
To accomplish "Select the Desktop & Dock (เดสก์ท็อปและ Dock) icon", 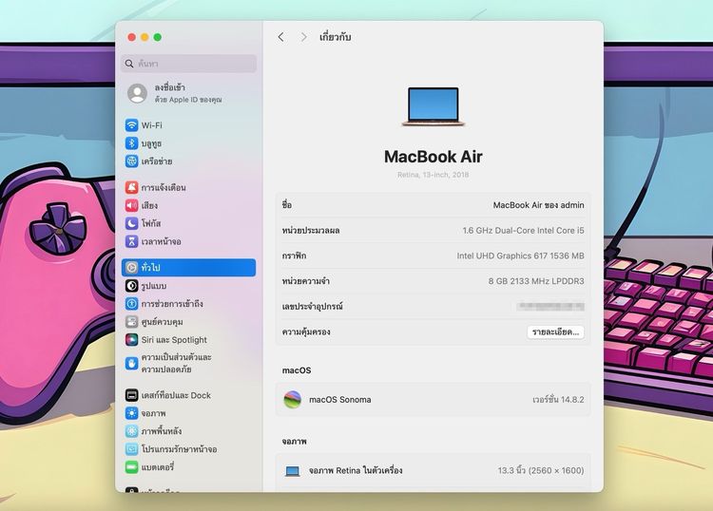I will (131, 395).
